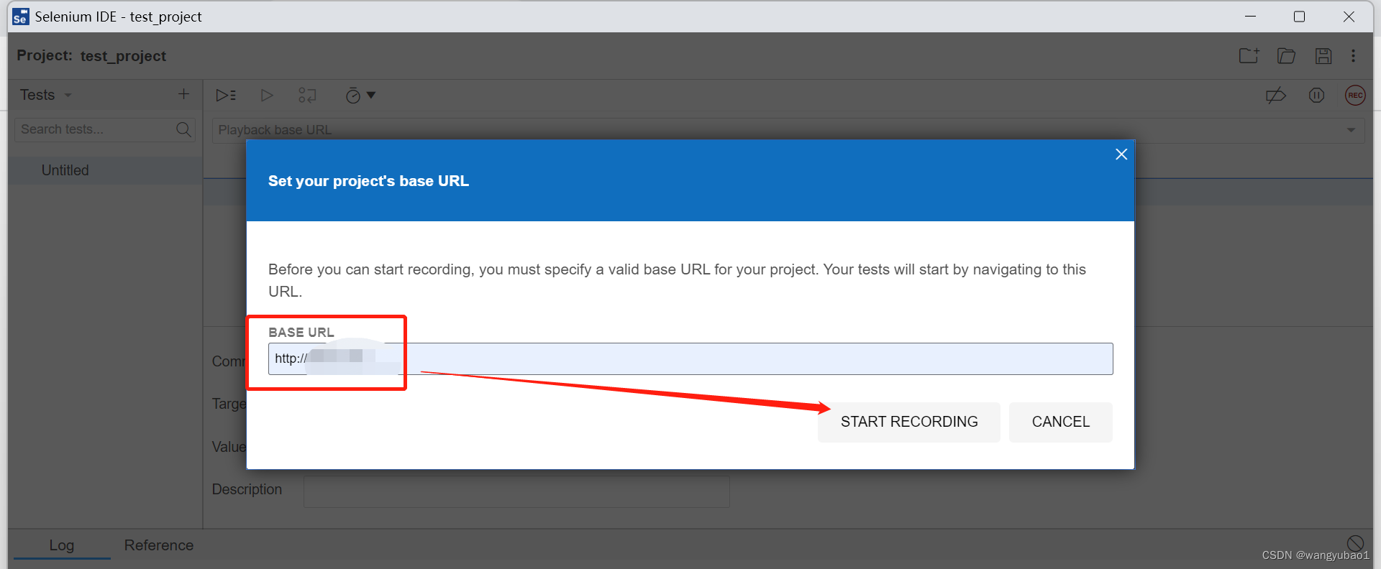The width and height of the screenshot is (1381, 569).
Task: Select the Untitled test
Action: click(105, 170)
